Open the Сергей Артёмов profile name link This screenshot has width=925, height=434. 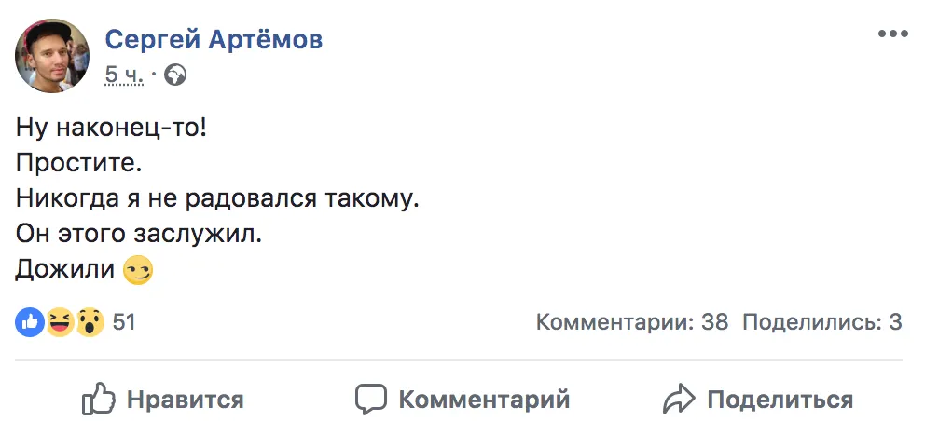pos(214,39)
